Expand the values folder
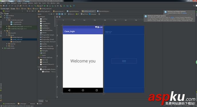 7,46
